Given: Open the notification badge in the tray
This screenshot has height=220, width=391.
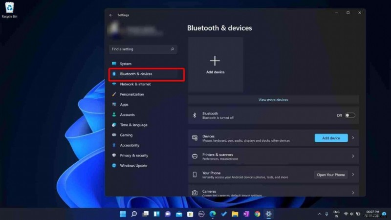Looking at the screenshot, I should [x=384, y=214].
